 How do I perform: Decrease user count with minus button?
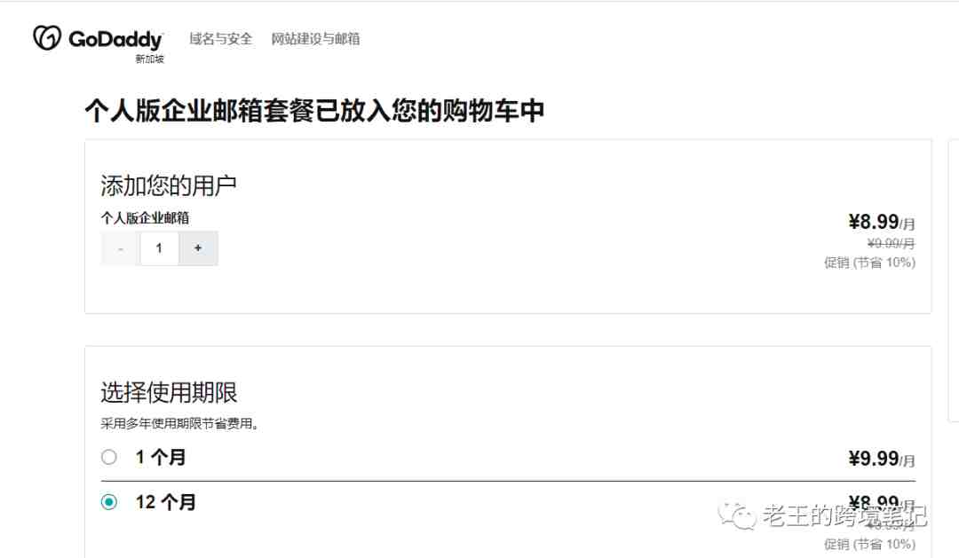[x=121, y=248]
